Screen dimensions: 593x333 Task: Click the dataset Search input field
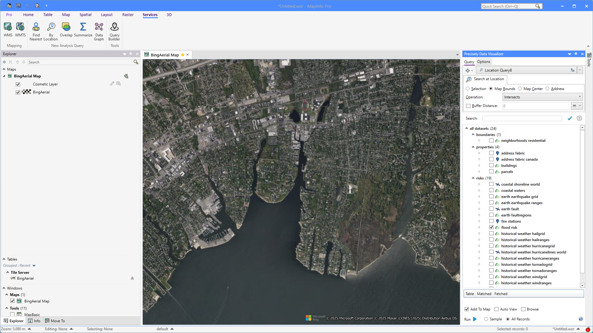[522, 118]
